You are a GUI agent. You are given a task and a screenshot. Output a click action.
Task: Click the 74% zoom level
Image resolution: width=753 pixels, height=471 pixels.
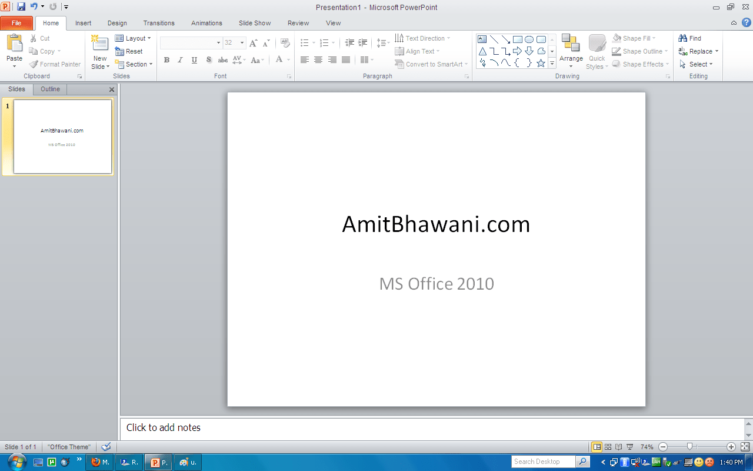(x=647, y=447)
